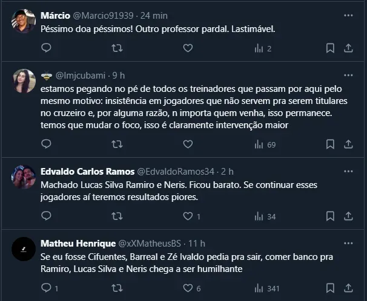Image resolution: width=367 pixels, height=301 pixels.
Task: Like Márcio's tweet about professor pardal
Action: (188, 48)
